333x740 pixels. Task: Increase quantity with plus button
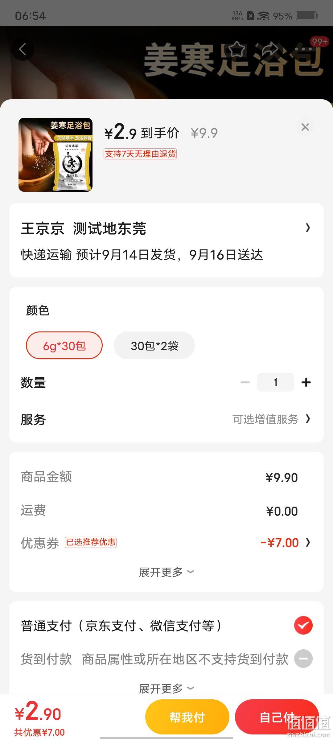[x=306, y=382]
